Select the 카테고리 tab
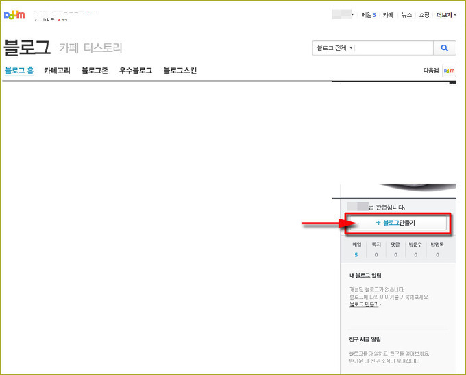Image resolution: width=466 pixels, height=375 pixels. pyautogui.click(x=57, y=71)
